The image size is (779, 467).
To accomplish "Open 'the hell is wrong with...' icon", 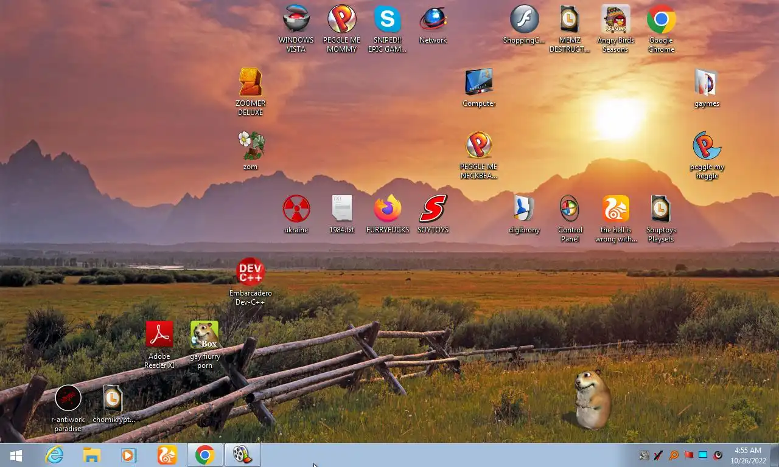I will [x=615, y=218].
